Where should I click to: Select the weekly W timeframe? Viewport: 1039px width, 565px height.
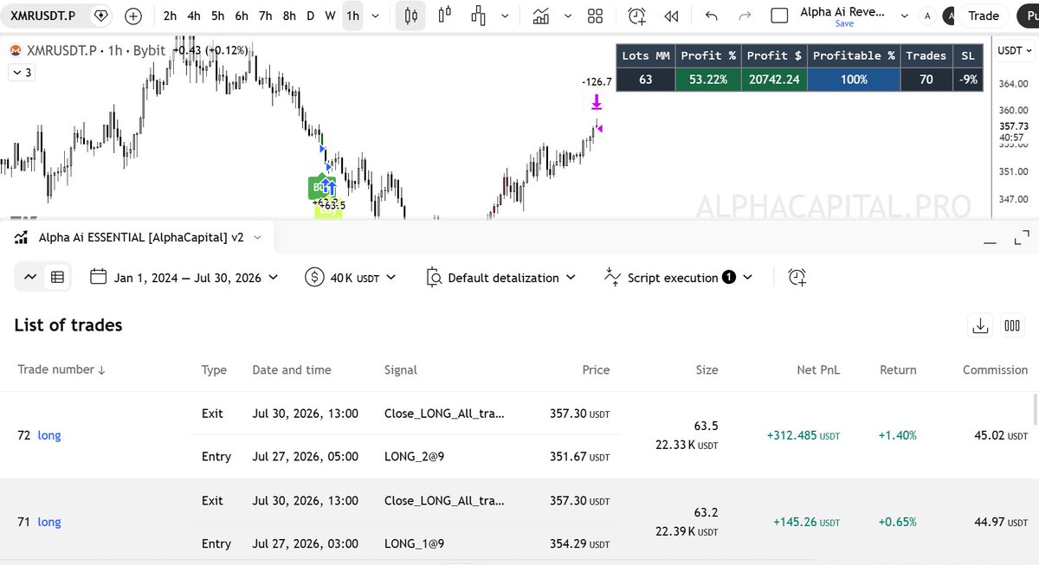pyautogui.click(x=331, y=16)
